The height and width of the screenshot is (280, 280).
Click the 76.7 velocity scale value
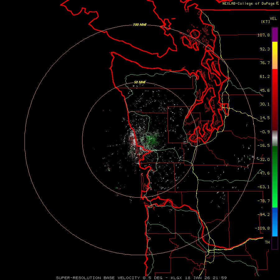265,63
